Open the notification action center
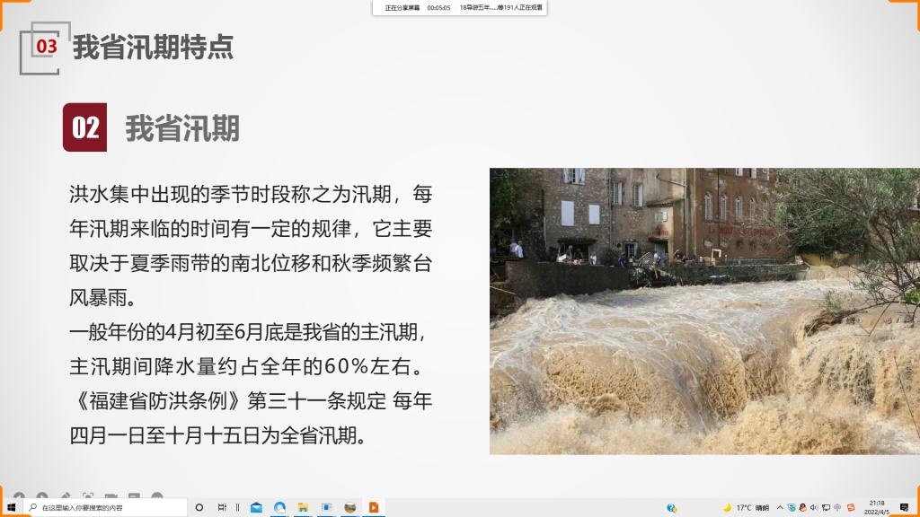This screenshot has height=517, width=920. point(905,507)
